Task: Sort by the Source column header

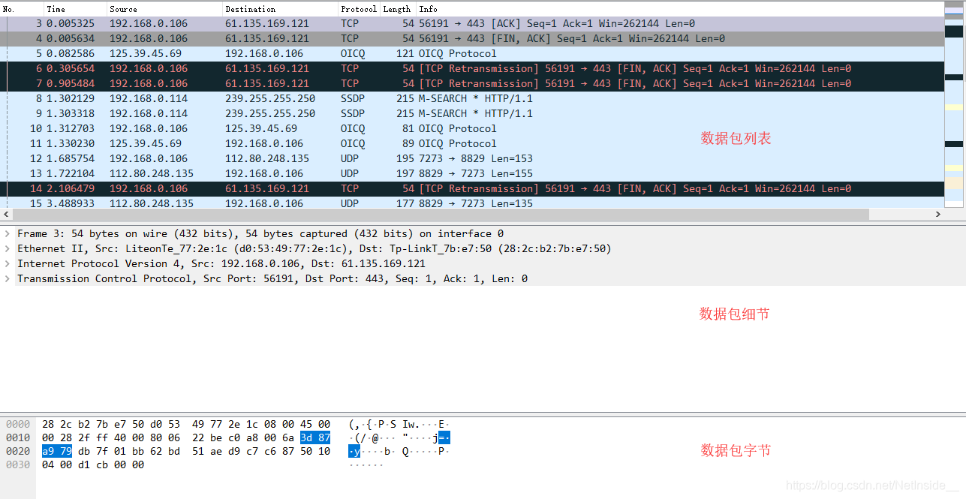Action: pyautogui.click(x=164, y=9)
